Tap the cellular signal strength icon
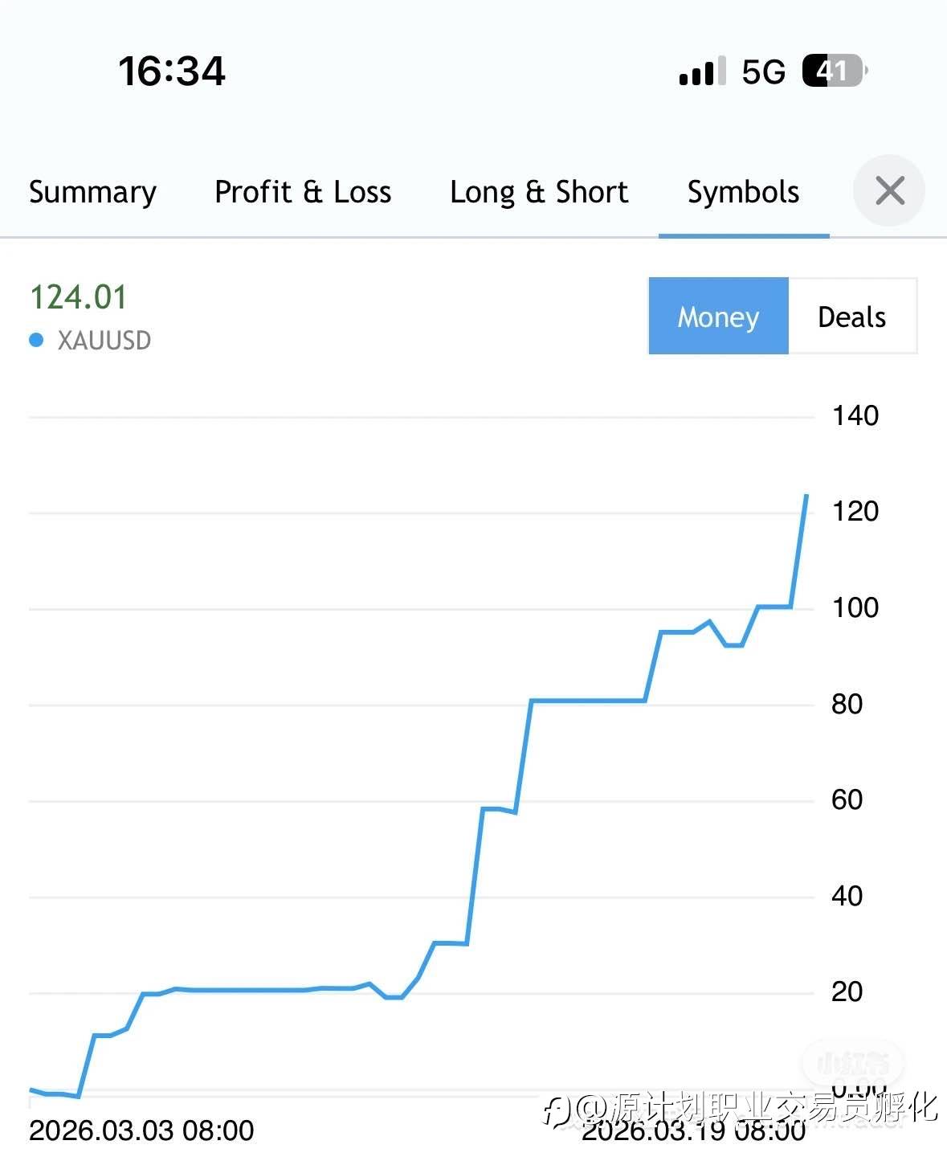947x1161 pixels. click(x=702, y=72)
